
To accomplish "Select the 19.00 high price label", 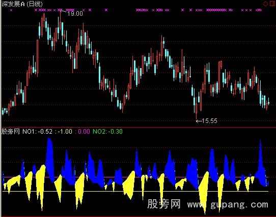I will coord(75,13).
